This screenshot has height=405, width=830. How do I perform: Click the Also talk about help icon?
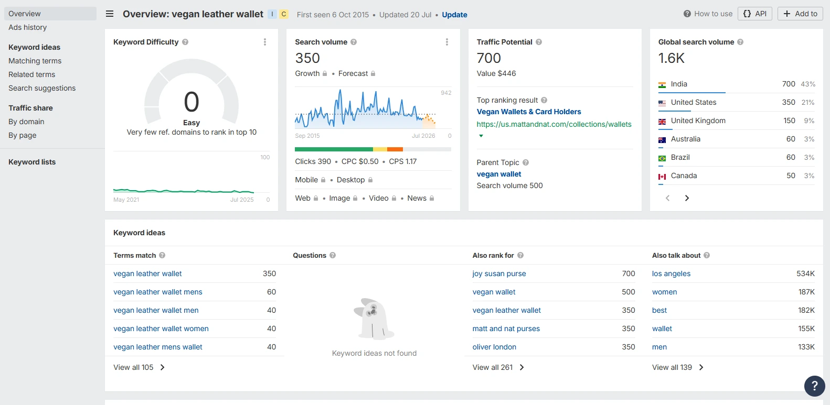707,255
